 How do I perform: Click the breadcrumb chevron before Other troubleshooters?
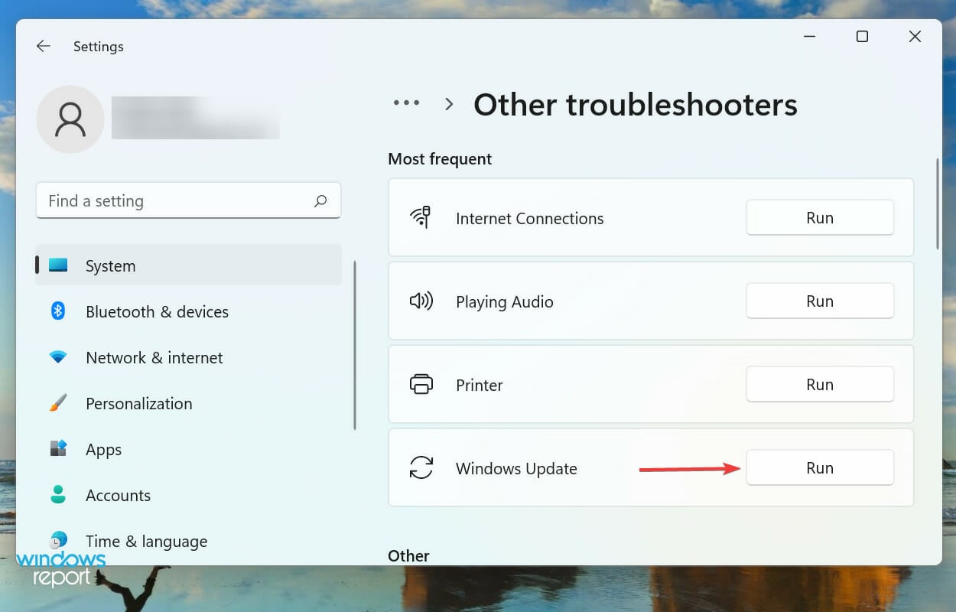click(x=449, y=103)
